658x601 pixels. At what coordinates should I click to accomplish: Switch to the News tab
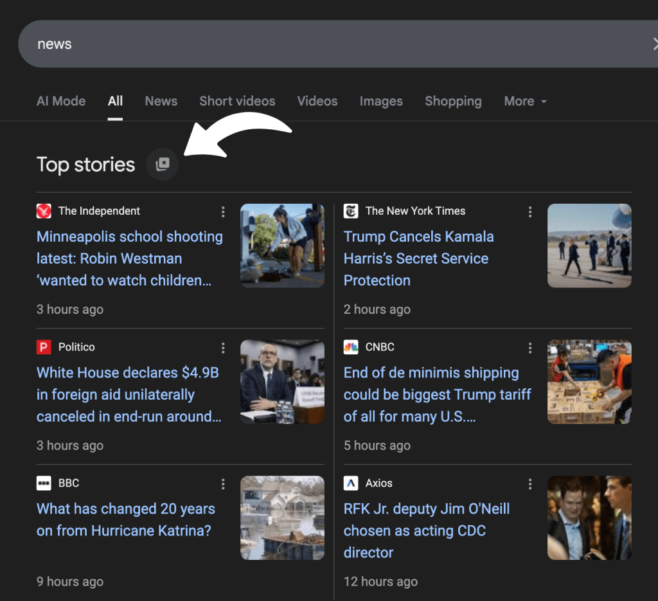click(161, 101)
